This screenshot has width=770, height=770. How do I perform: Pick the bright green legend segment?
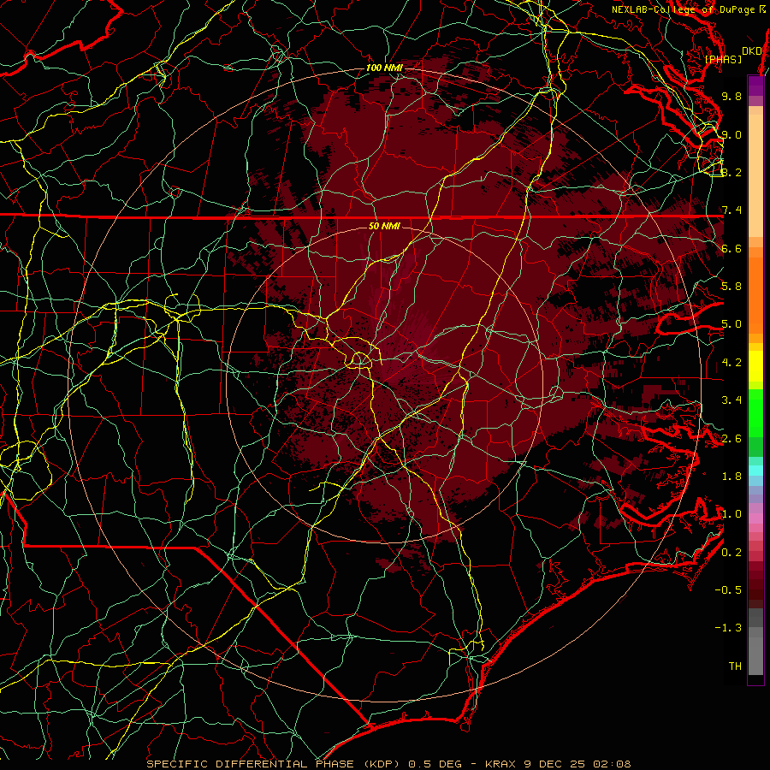pos(755,412)
